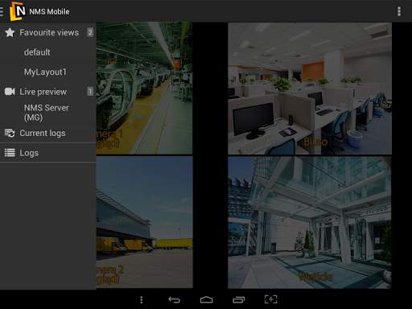
Task: Click the Live preview count badge 1
Action: pyautogui.click(x=90, y=92)
